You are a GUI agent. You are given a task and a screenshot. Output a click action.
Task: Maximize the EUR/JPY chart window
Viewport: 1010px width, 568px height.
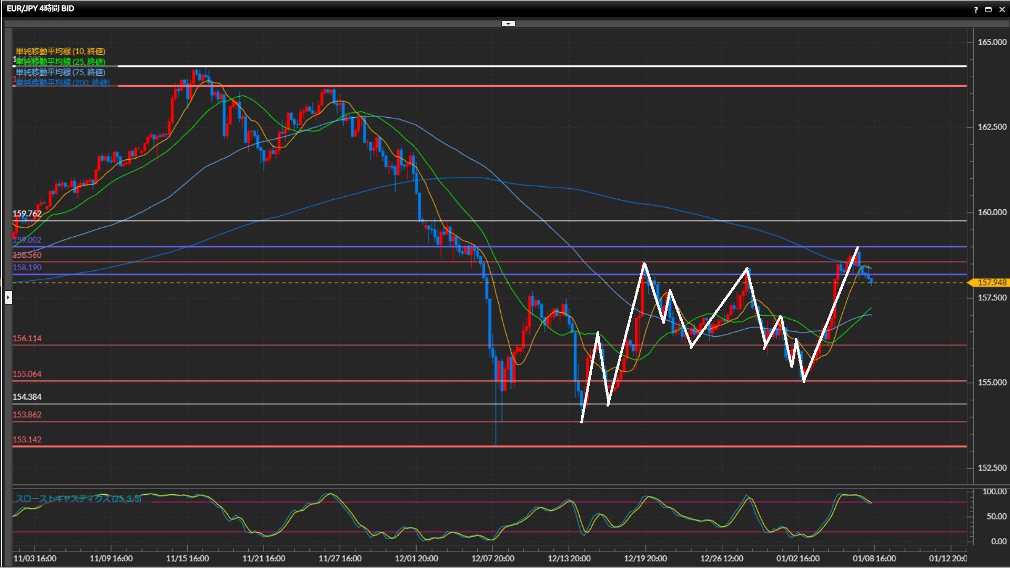pos(988,9)
